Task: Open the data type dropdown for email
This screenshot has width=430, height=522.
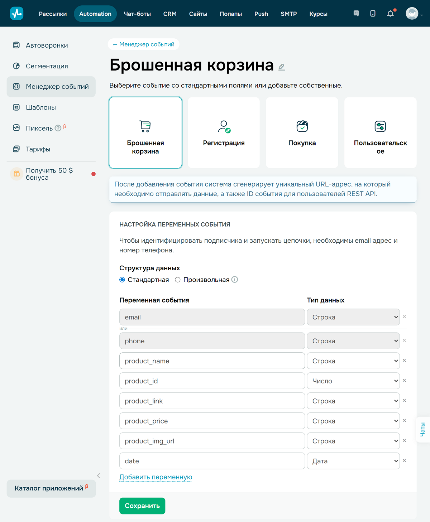Action: pyautogui.click(x=353, y=317)
